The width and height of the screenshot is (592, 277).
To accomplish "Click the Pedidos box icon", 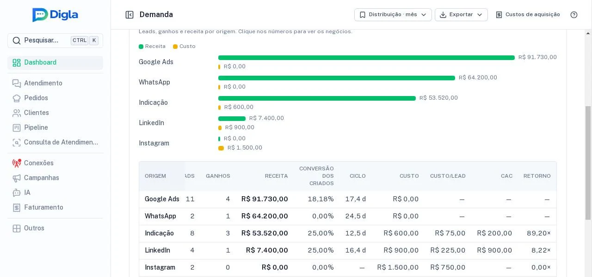I will (17, 98).
